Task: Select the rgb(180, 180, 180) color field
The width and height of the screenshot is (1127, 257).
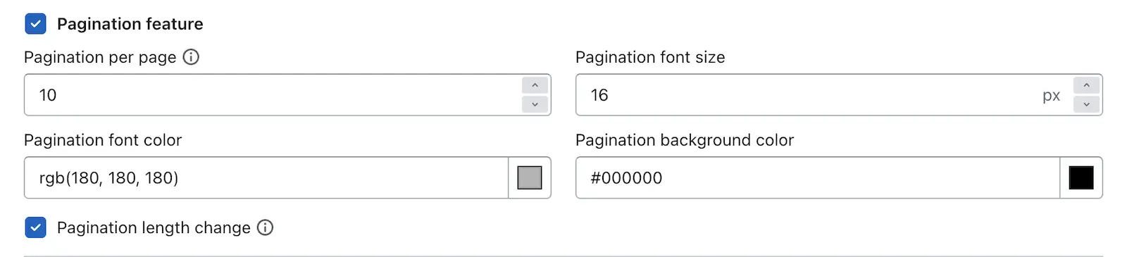Action: click(266, 177)
